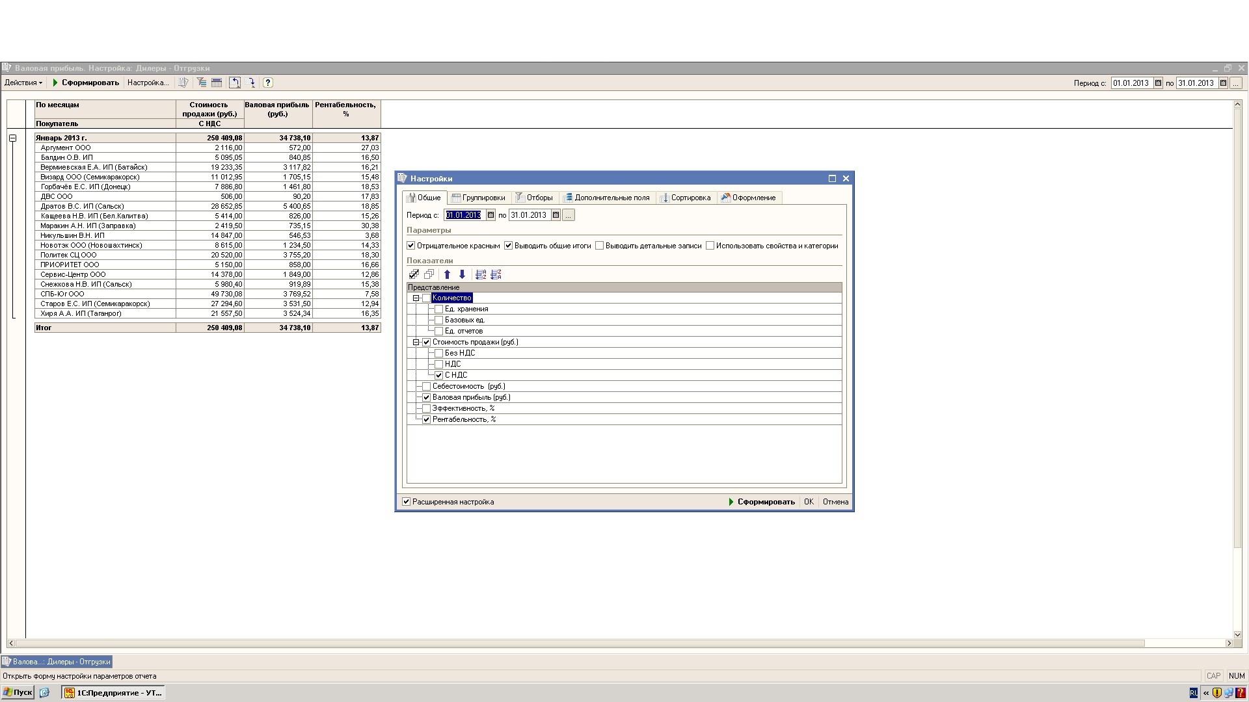Click the end date field 31.01.2013 in dialog
This screenshot has width=1249, height=702.
(530, 215)
